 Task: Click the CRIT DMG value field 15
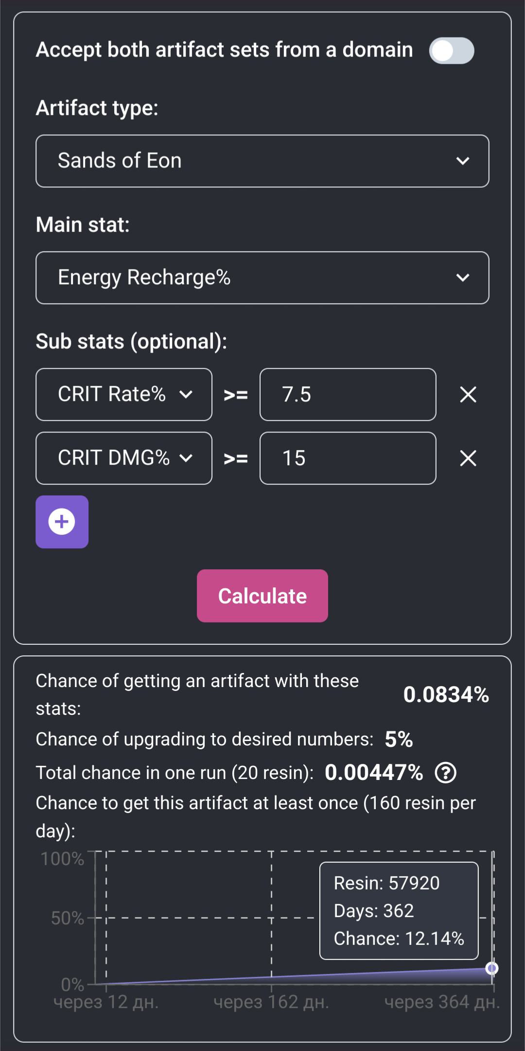348,458
